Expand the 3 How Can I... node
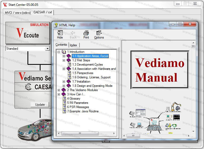The width and height of the screenshot is (204, 149). [x=59, y=95]
